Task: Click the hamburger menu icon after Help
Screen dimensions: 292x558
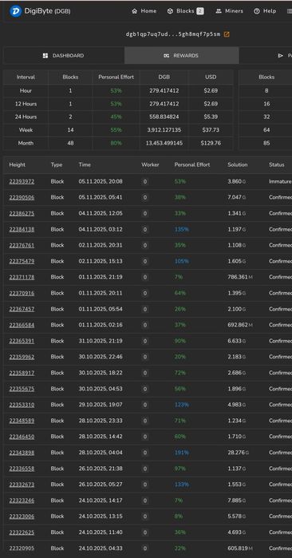Action: click(290, 11)
